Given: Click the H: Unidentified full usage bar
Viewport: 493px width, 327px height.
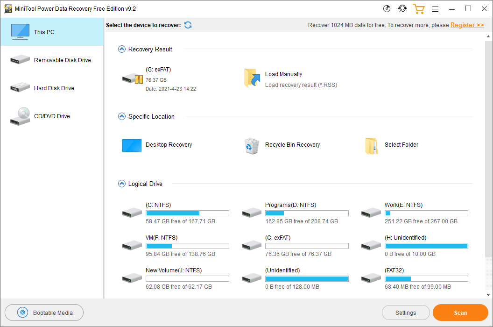Looking at the screenshot, I should click(426, 246).
